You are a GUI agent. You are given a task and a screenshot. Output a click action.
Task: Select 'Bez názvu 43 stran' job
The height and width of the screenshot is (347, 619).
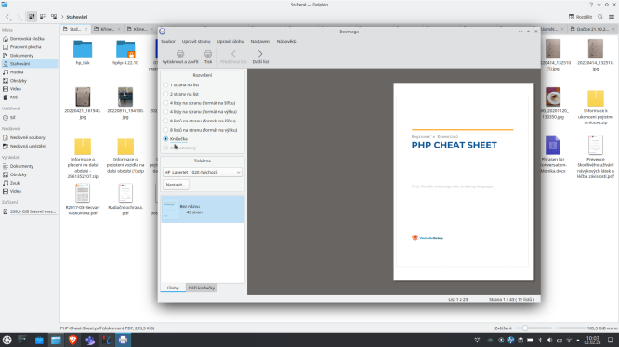(202, 209)
